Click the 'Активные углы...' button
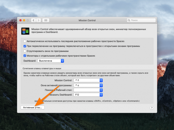This screenshot has height=130, width=174. pos(32,107)
